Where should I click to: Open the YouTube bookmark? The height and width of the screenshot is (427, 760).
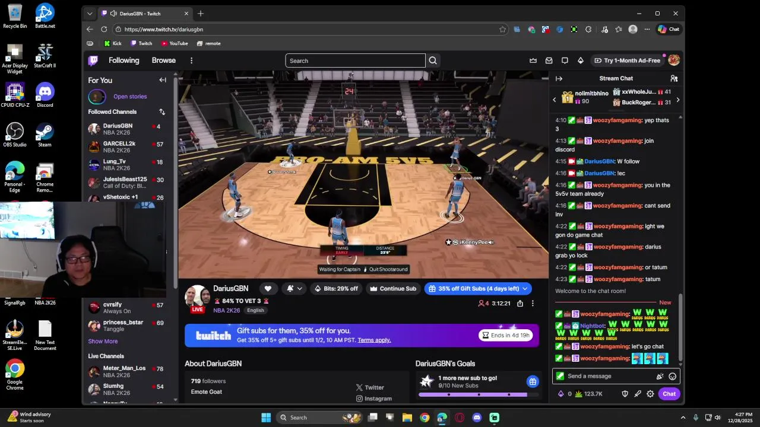click(174, 43)
